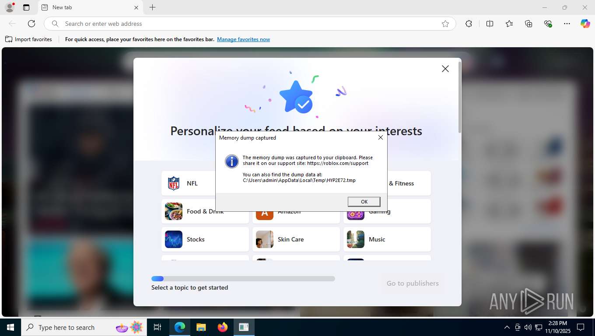Open the browser profile icon
595x336 pixels.
tap(9, 7)
